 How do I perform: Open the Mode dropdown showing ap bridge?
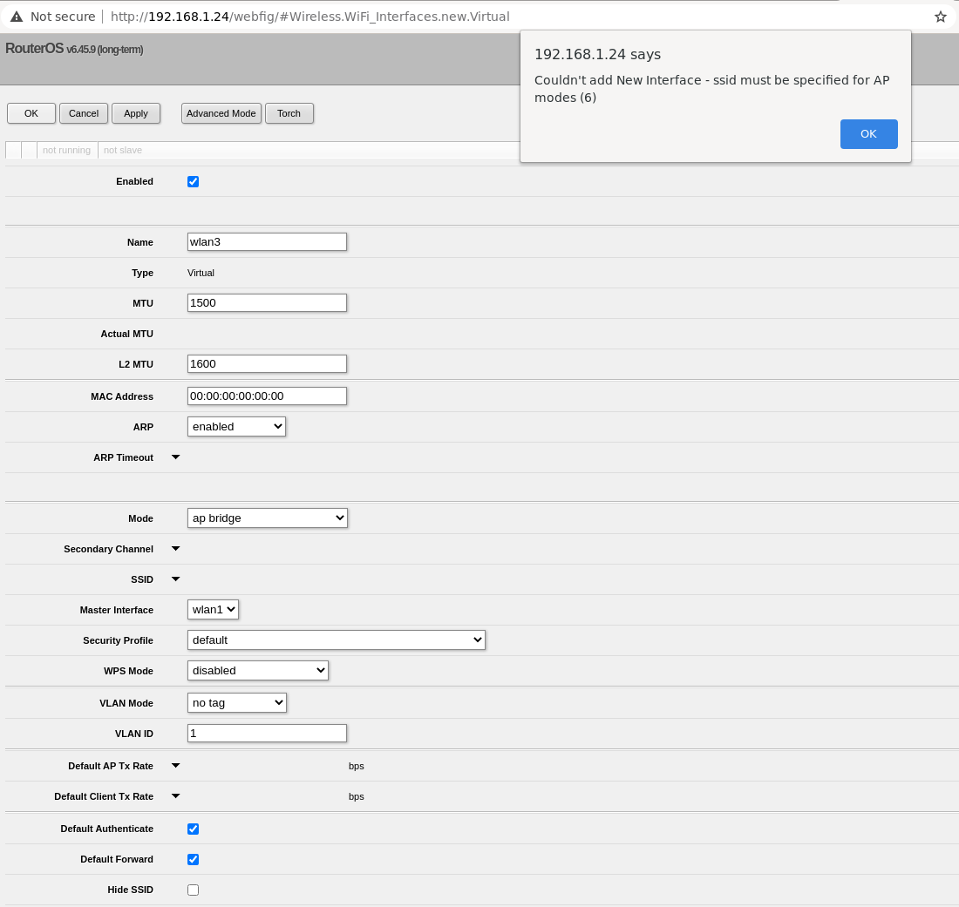[x=267, y=518]
